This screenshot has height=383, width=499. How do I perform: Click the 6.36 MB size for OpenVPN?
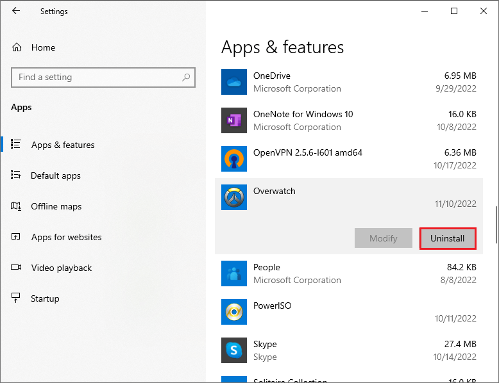pos(460,152)
